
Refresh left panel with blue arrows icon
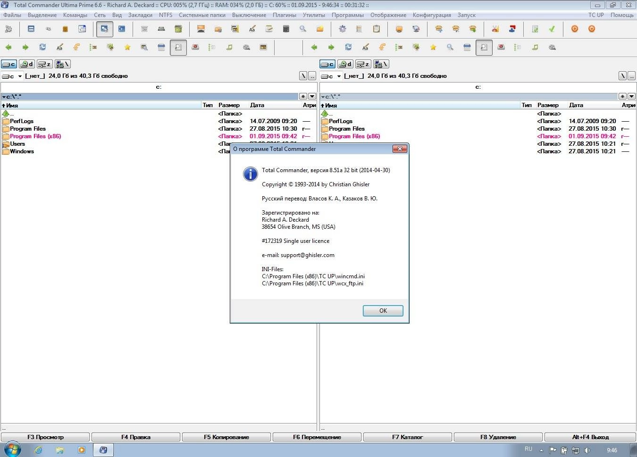pos(42,47)
